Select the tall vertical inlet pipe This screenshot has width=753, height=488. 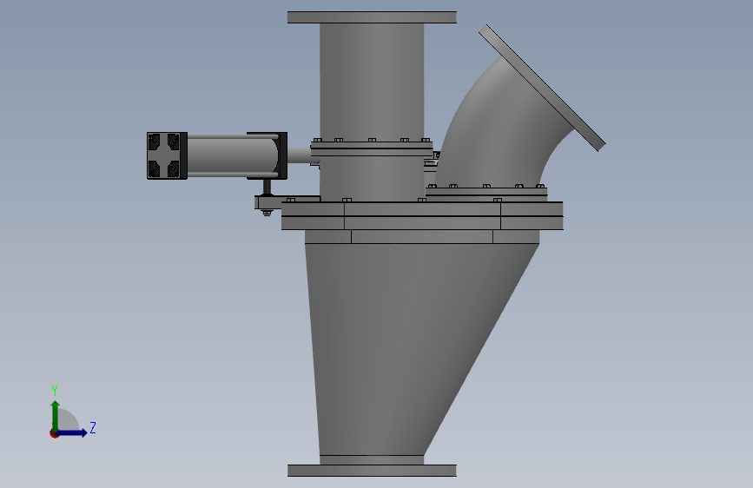372,81
